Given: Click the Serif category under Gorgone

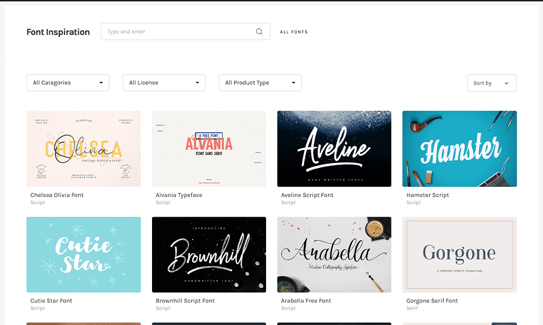Looking at the screenshot, I should [412, 308].
